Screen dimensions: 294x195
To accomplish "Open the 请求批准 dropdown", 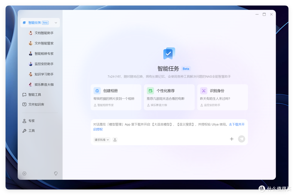I will click(x=102, y=140).
